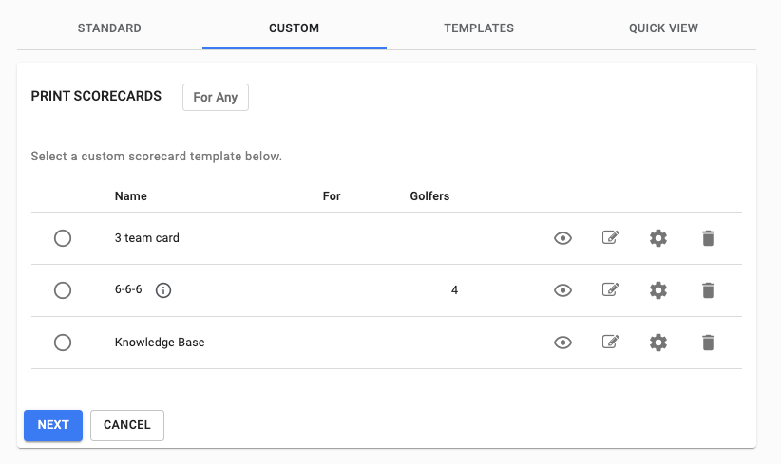Select the 6-6-6 radio button
Image resolution: width=781 pixels, height=464 pixels.
click(x=63, y=290)
